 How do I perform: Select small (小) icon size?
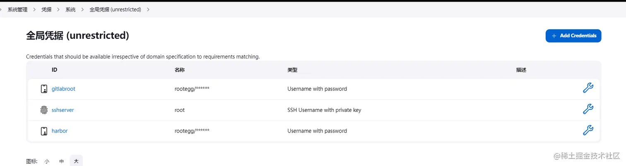click(47, 161)
